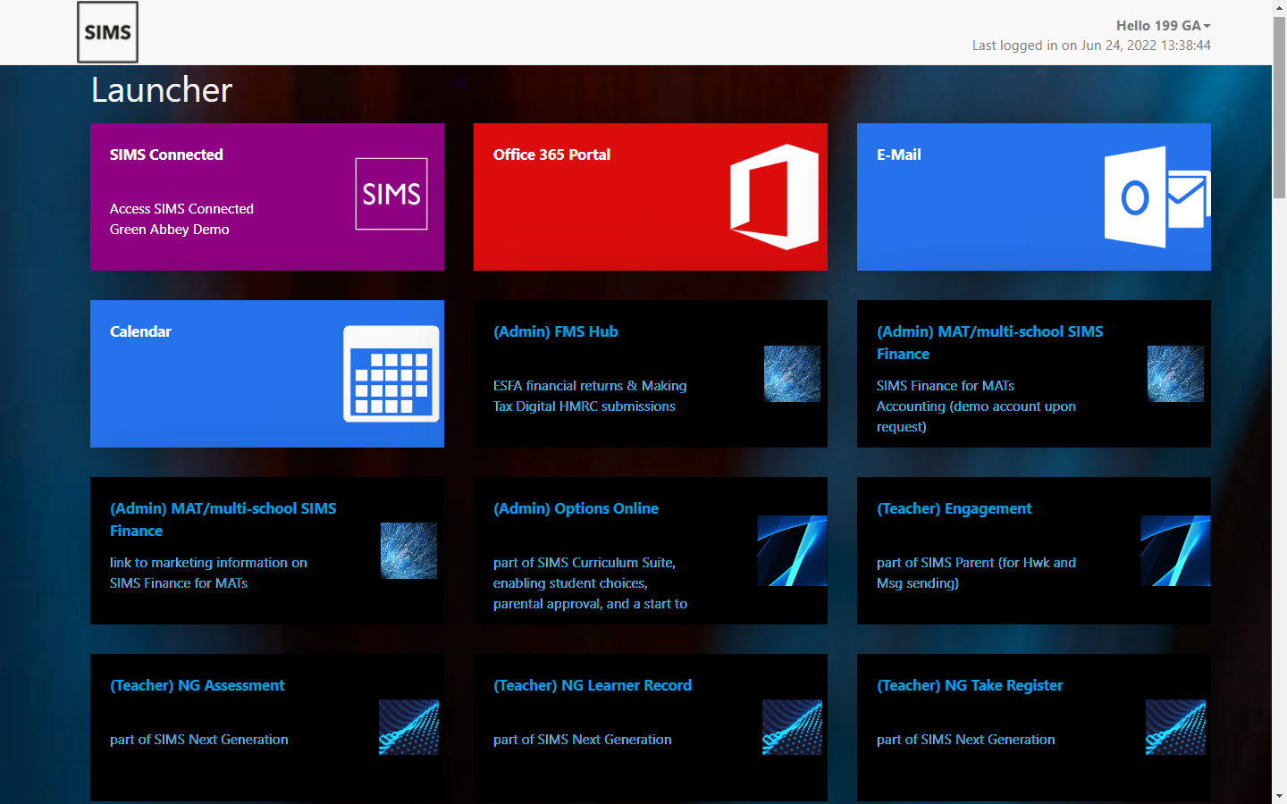Open the (Admin) FMS Hub link

point(555,331)
